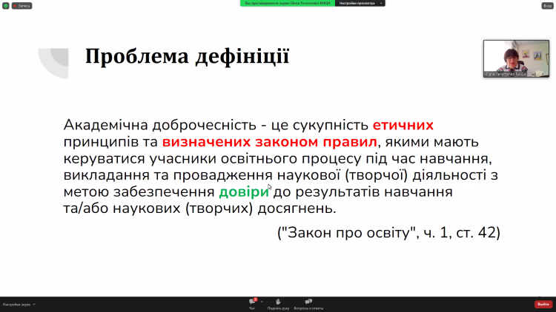Screen dimensions: 556x312
Task: Click the green encryption shield icon
Action: [5, 5]
